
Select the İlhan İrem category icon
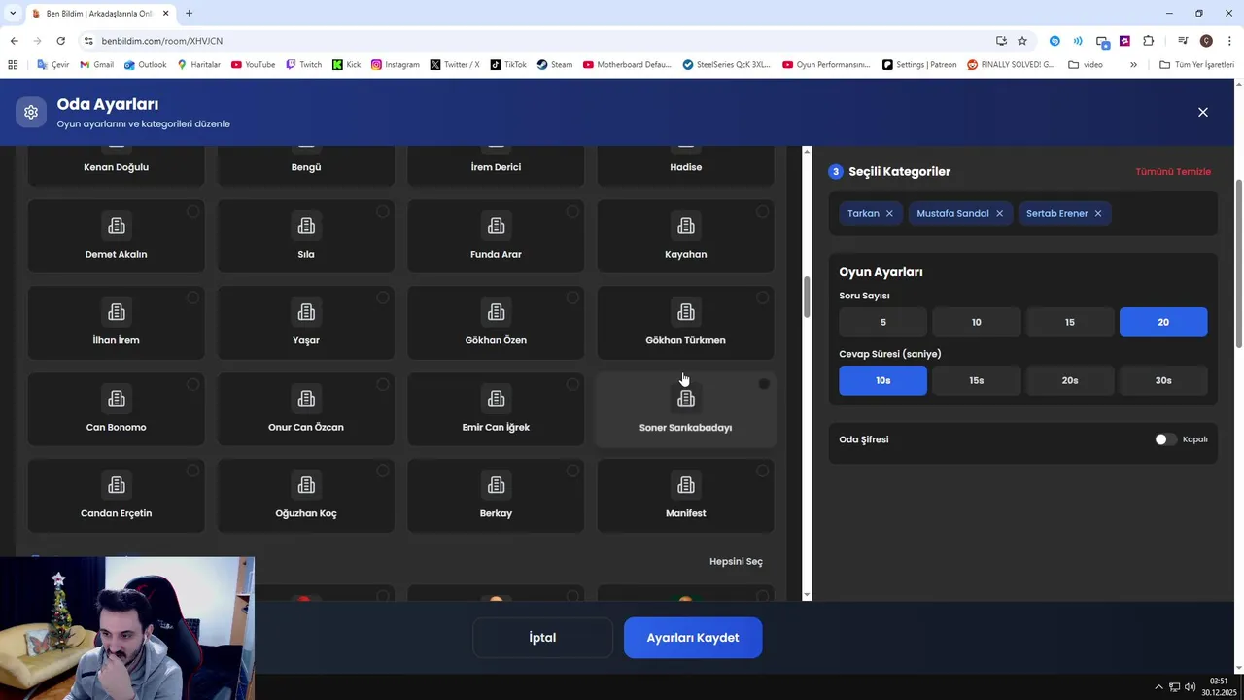coord(117,312)
